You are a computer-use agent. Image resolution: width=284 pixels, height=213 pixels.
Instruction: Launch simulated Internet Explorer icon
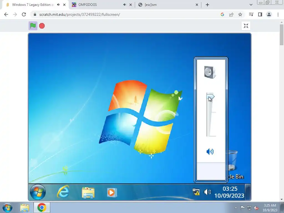pyautogui.click(x=63, y=192)
